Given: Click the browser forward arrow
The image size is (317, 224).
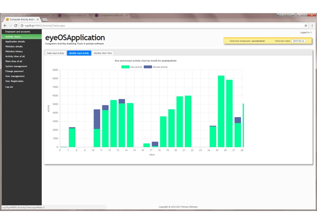Looking at the screenshot, I should pos(10,26).
